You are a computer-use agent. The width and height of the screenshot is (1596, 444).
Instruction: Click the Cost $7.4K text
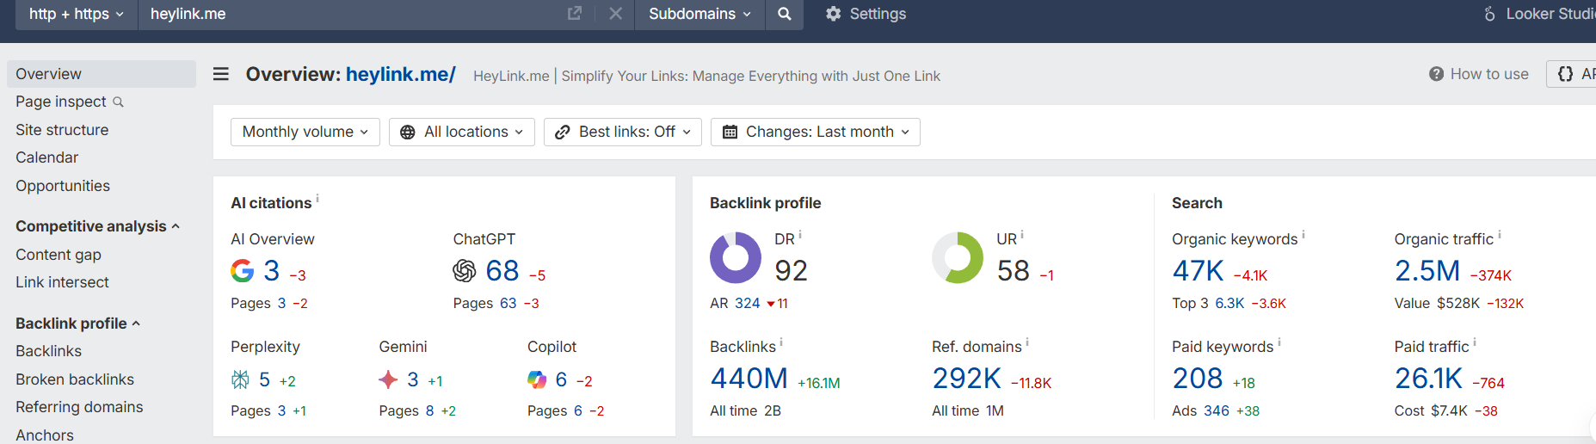tap(1431, 411)
